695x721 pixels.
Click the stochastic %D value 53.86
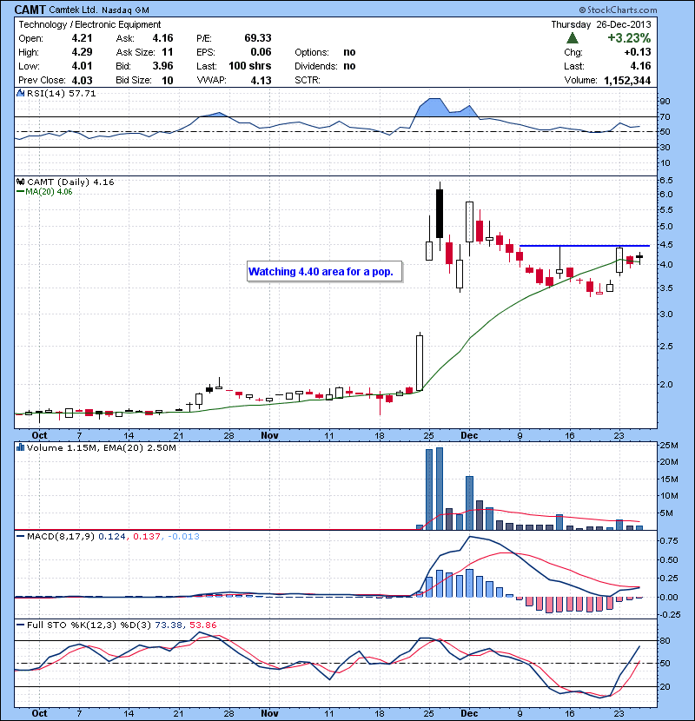point(202,625)
